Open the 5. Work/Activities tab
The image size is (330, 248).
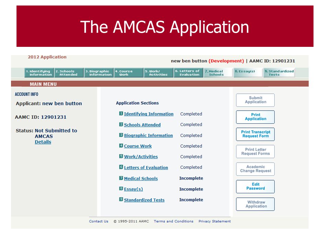coord(159,73)
